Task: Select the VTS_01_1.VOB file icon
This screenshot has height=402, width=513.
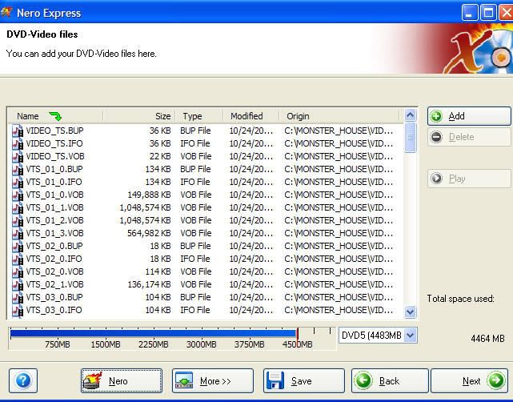Action: [18, 208]
